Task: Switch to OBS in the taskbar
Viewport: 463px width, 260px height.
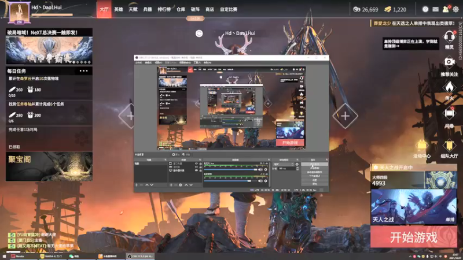Action: 140,257
